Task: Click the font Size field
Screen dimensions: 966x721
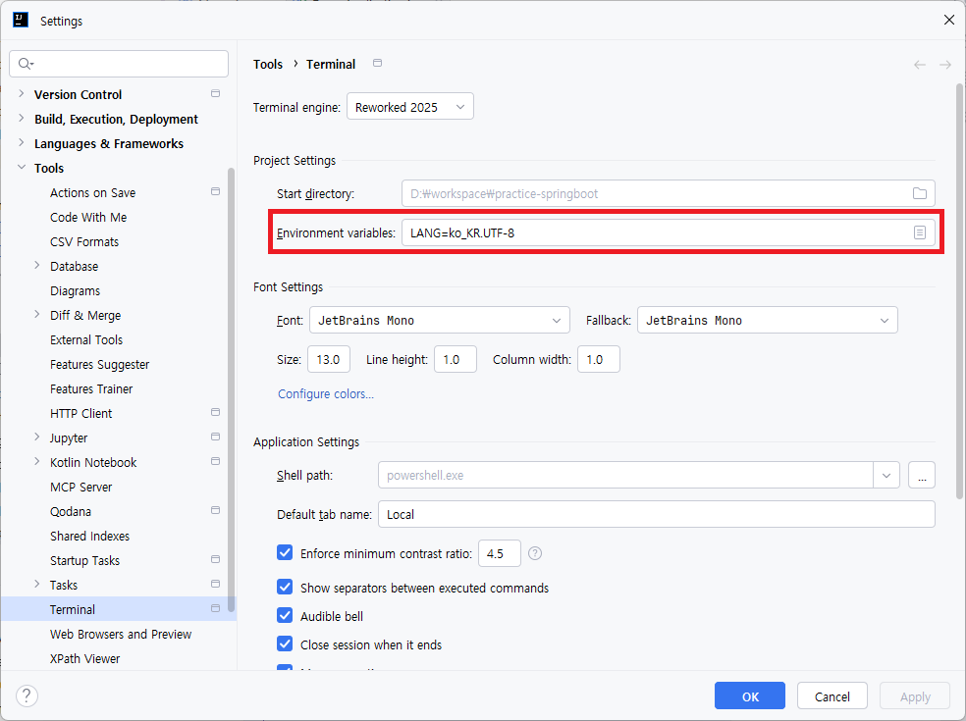Action: point(329,360)
